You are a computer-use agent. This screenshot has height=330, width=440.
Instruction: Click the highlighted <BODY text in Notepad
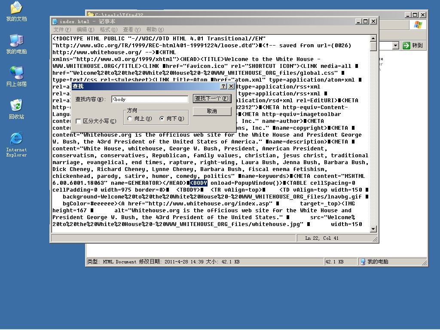pos(199,183)
